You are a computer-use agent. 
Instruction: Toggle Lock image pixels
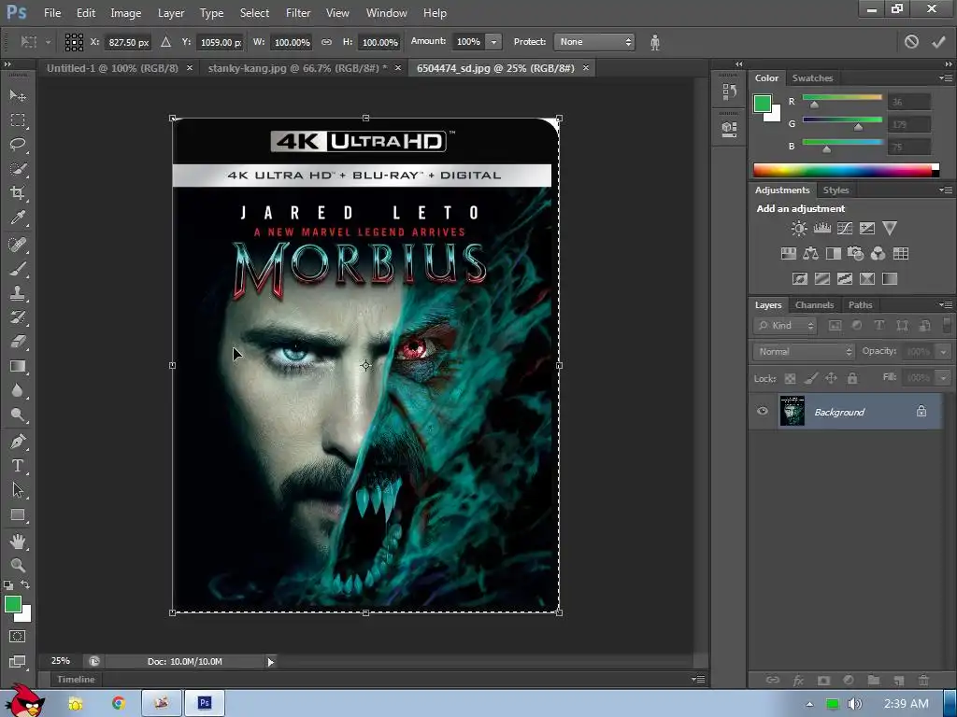tap(810, 379)
